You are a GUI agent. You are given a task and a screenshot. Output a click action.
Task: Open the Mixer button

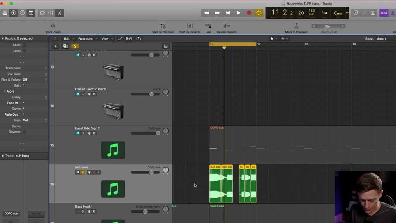click(x=51, y=13)
